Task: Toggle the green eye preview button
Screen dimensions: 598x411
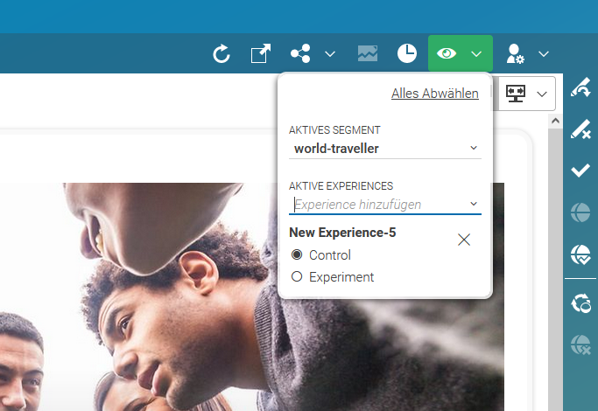Action: pyautogui.click(x=447, y=54)
